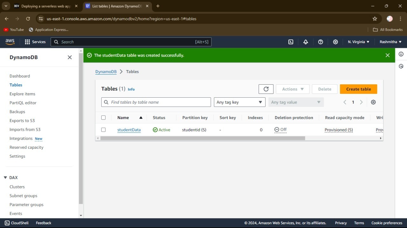The image size is (407, 228).
Task: Open DAX Clusters page
Action: (17, 187)
